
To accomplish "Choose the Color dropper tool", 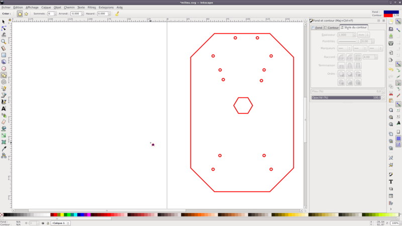I will tap(4, 149).
